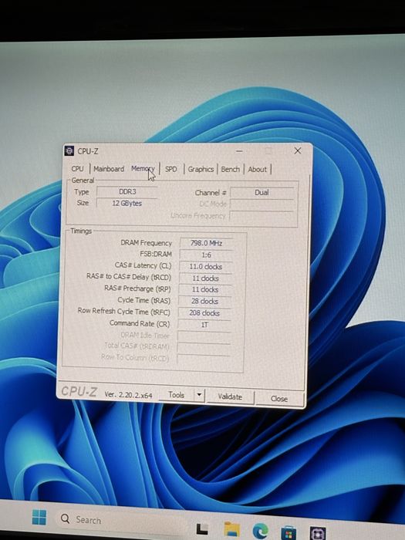Click the Channel # value Dual

[x=262, y=193]
